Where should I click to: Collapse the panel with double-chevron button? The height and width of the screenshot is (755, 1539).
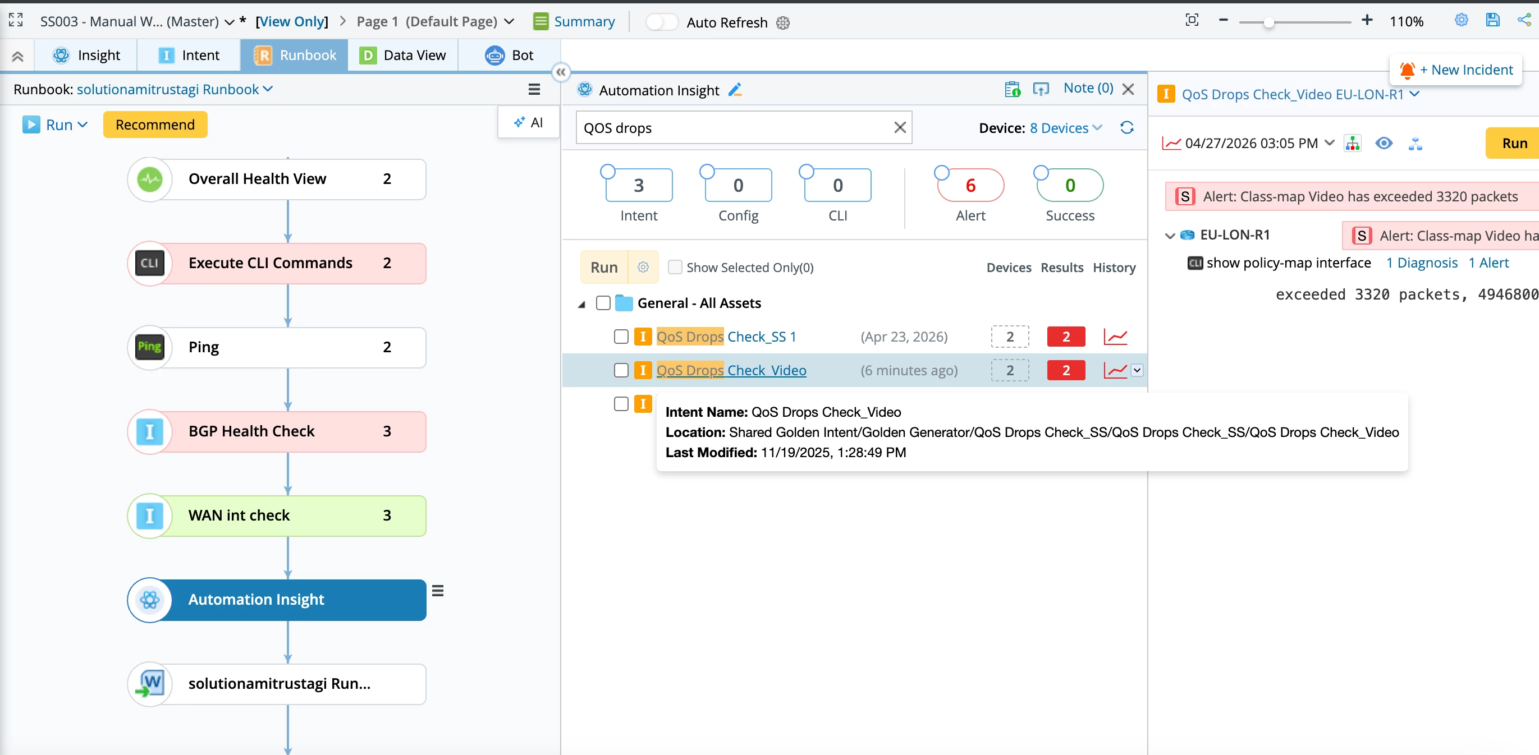coord(560,72)
